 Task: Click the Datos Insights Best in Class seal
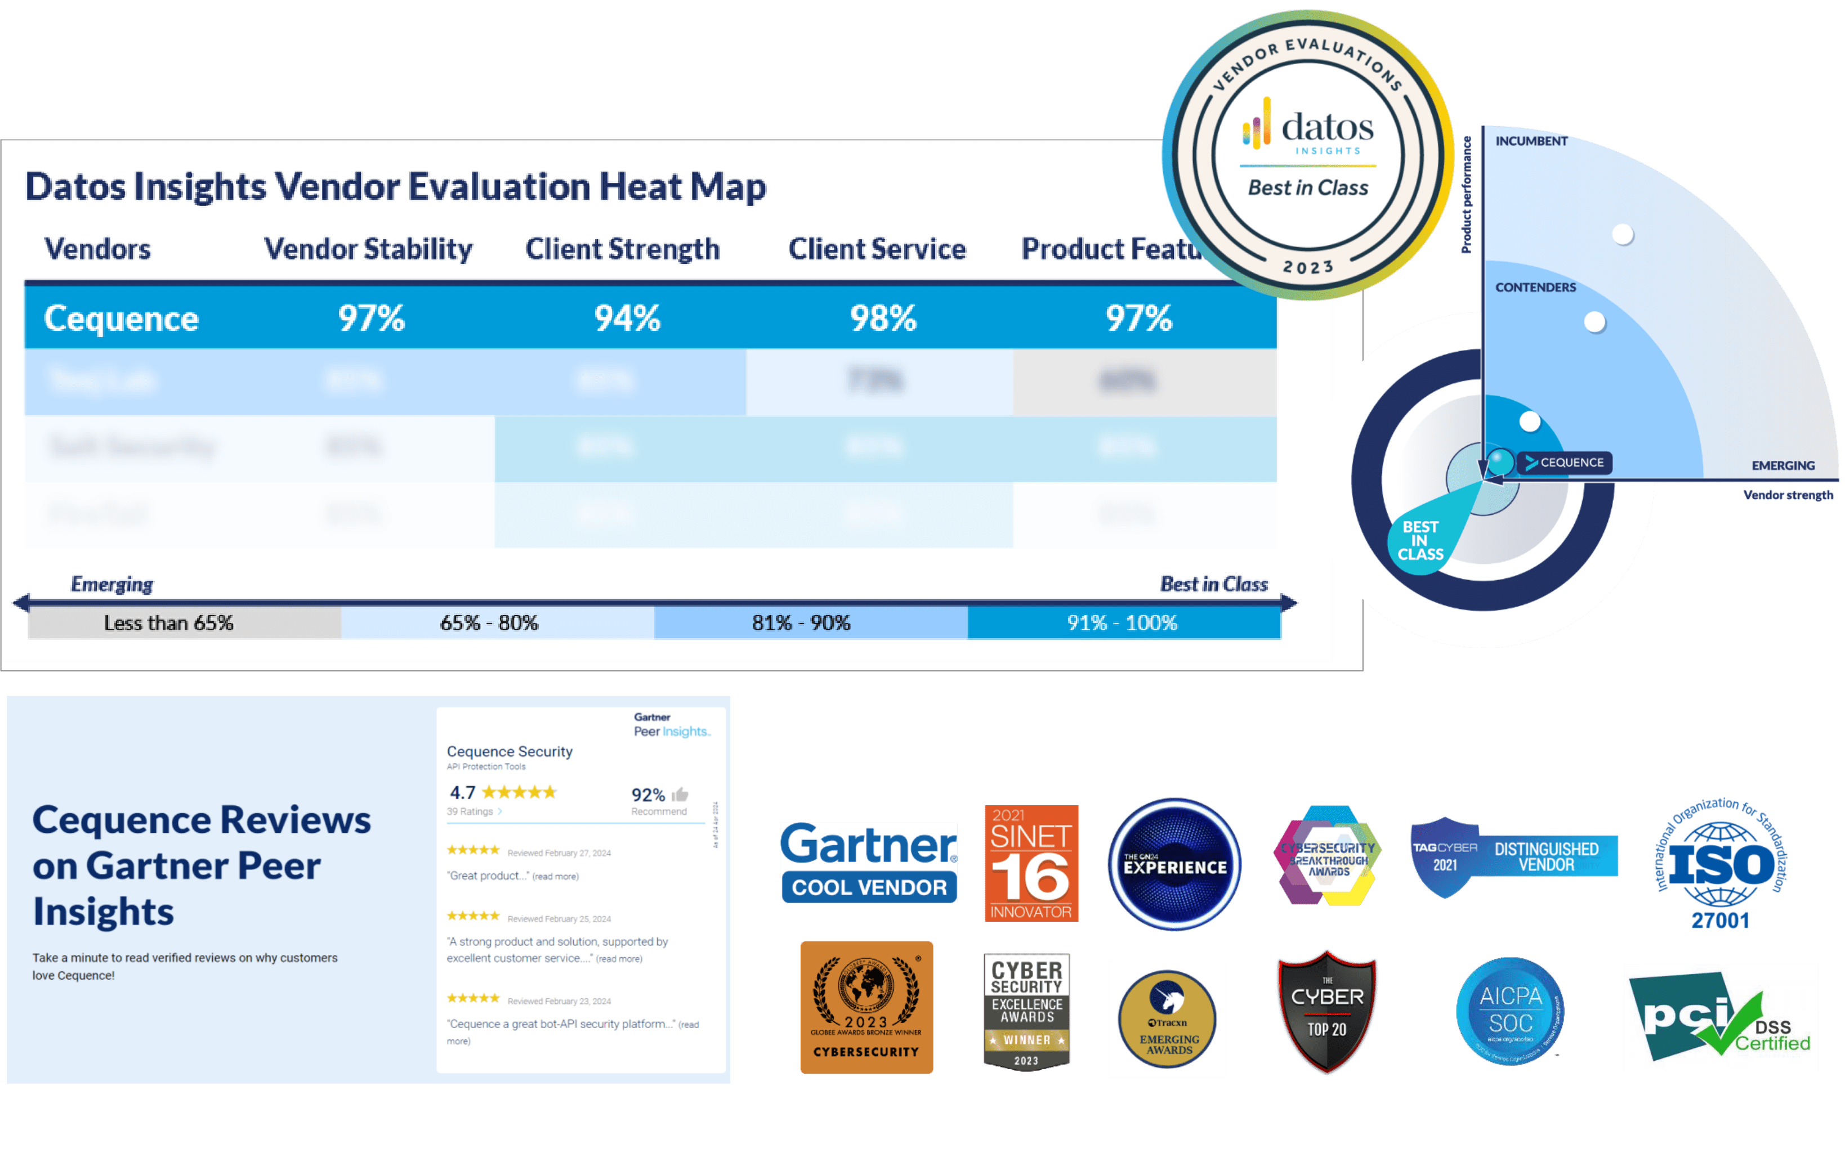(1308, 155)
